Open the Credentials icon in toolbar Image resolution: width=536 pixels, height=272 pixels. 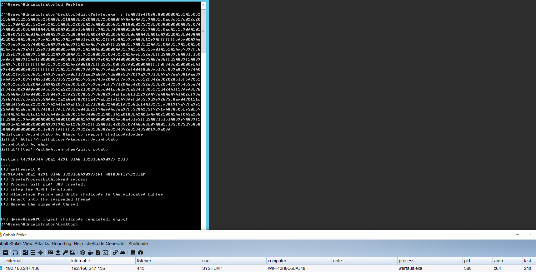point(50,252)
